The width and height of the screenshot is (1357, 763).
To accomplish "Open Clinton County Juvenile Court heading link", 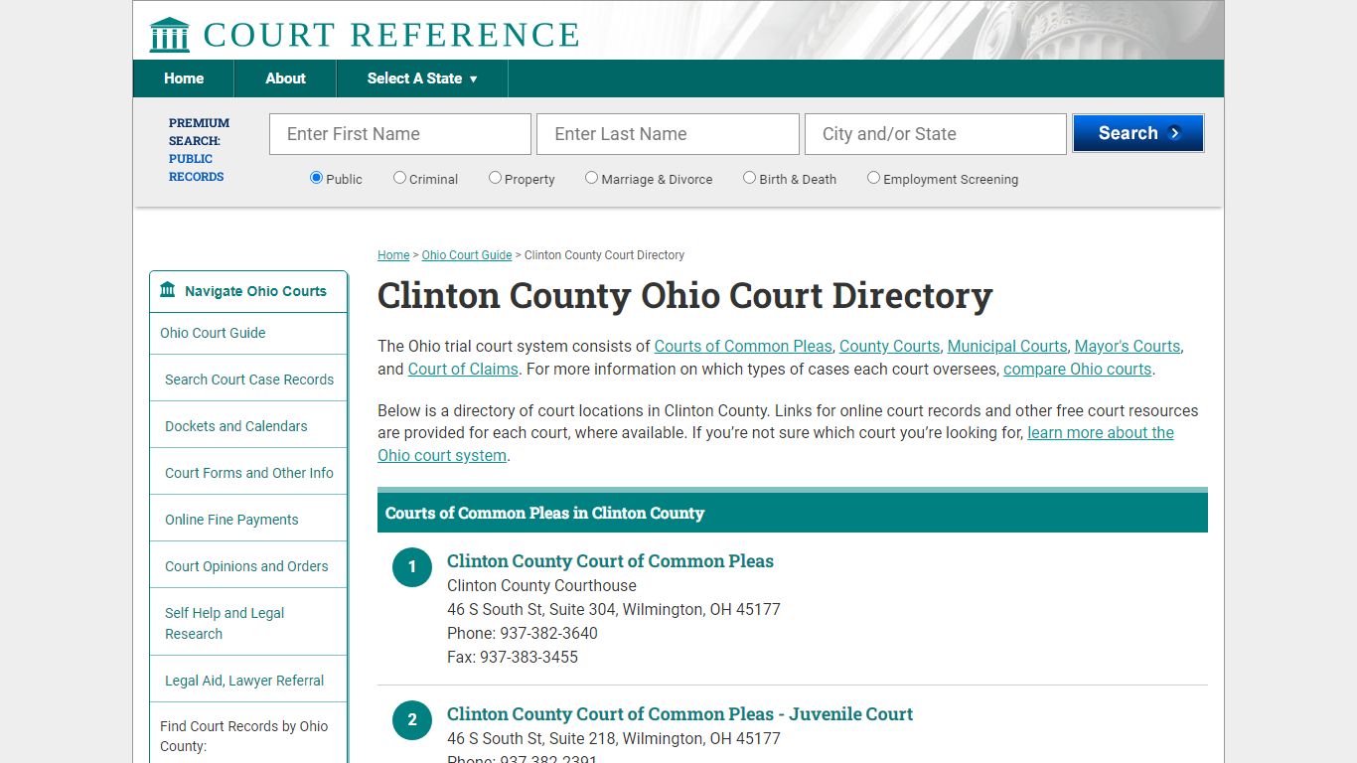I will [x=679, y=714].
